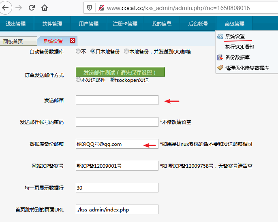278x222 pixels.
Task: Open the 后台帐号 menu
Action: pos(198,23)
